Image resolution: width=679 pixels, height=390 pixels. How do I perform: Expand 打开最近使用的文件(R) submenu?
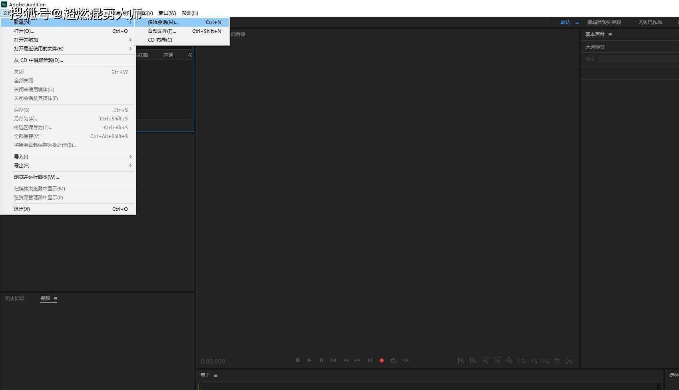click(68, 49)
